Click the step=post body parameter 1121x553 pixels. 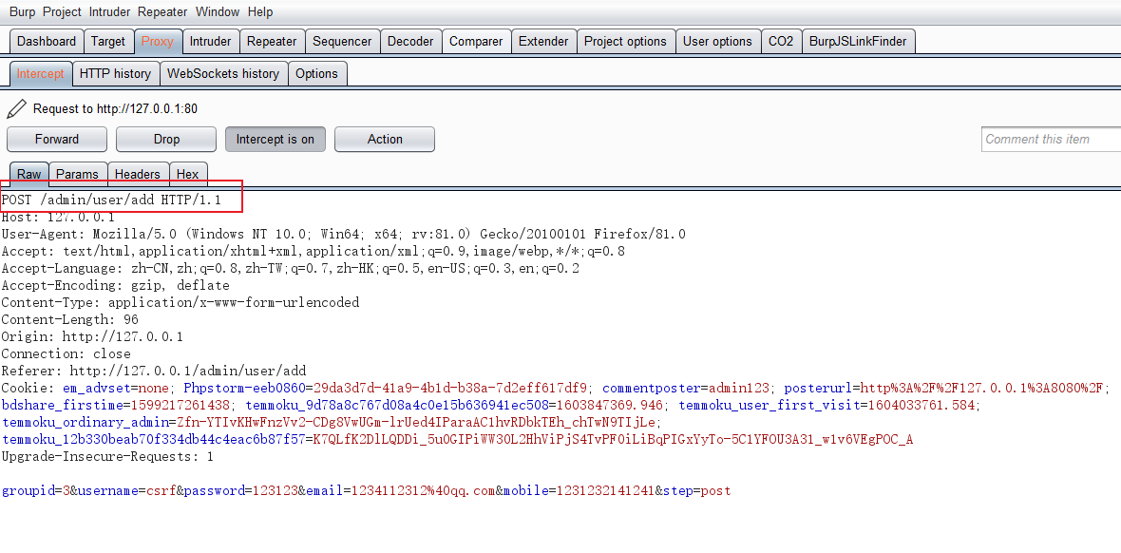(697, 490)
